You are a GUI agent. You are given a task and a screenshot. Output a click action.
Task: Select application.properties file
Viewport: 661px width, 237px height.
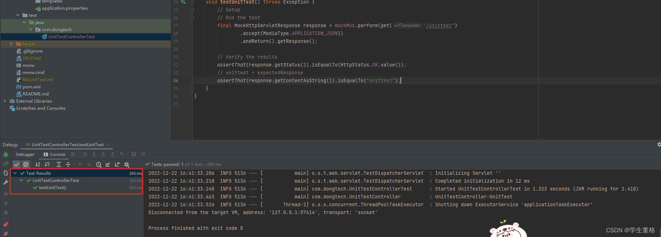(x=65, y=8)
